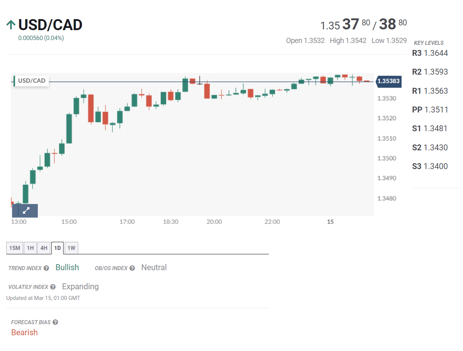Click the USD/CAD label on the chart

click(x=32, y=80)
